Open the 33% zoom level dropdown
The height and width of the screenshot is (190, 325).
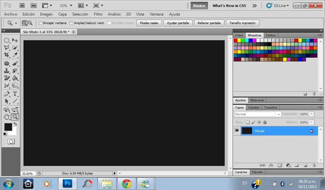[x=66, y=6]
